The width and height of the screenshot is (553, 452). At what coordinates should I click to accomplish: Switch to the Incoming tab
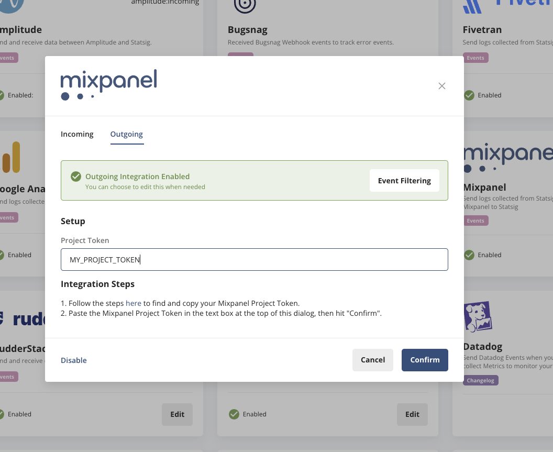coord(77,134)
